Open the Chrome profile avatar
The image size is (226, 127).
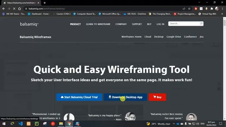coord(217,8)
